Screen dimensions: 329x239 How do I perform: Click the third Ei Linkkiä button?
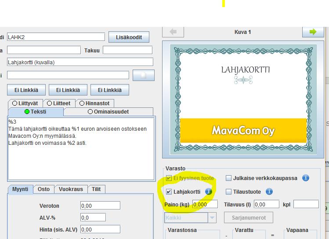tap(110, 90)
